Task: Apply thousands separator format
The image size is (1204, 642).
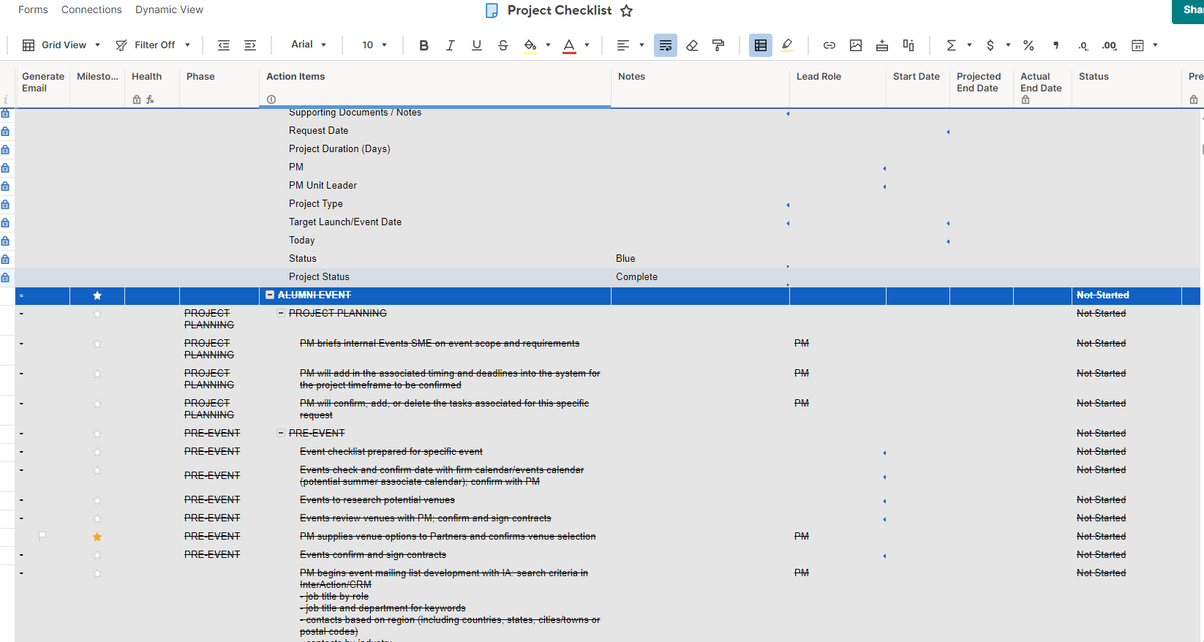Action: (1056, 45)
